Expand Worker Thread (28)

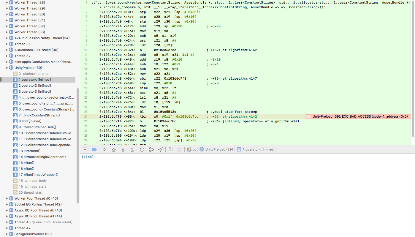(7, 2)
